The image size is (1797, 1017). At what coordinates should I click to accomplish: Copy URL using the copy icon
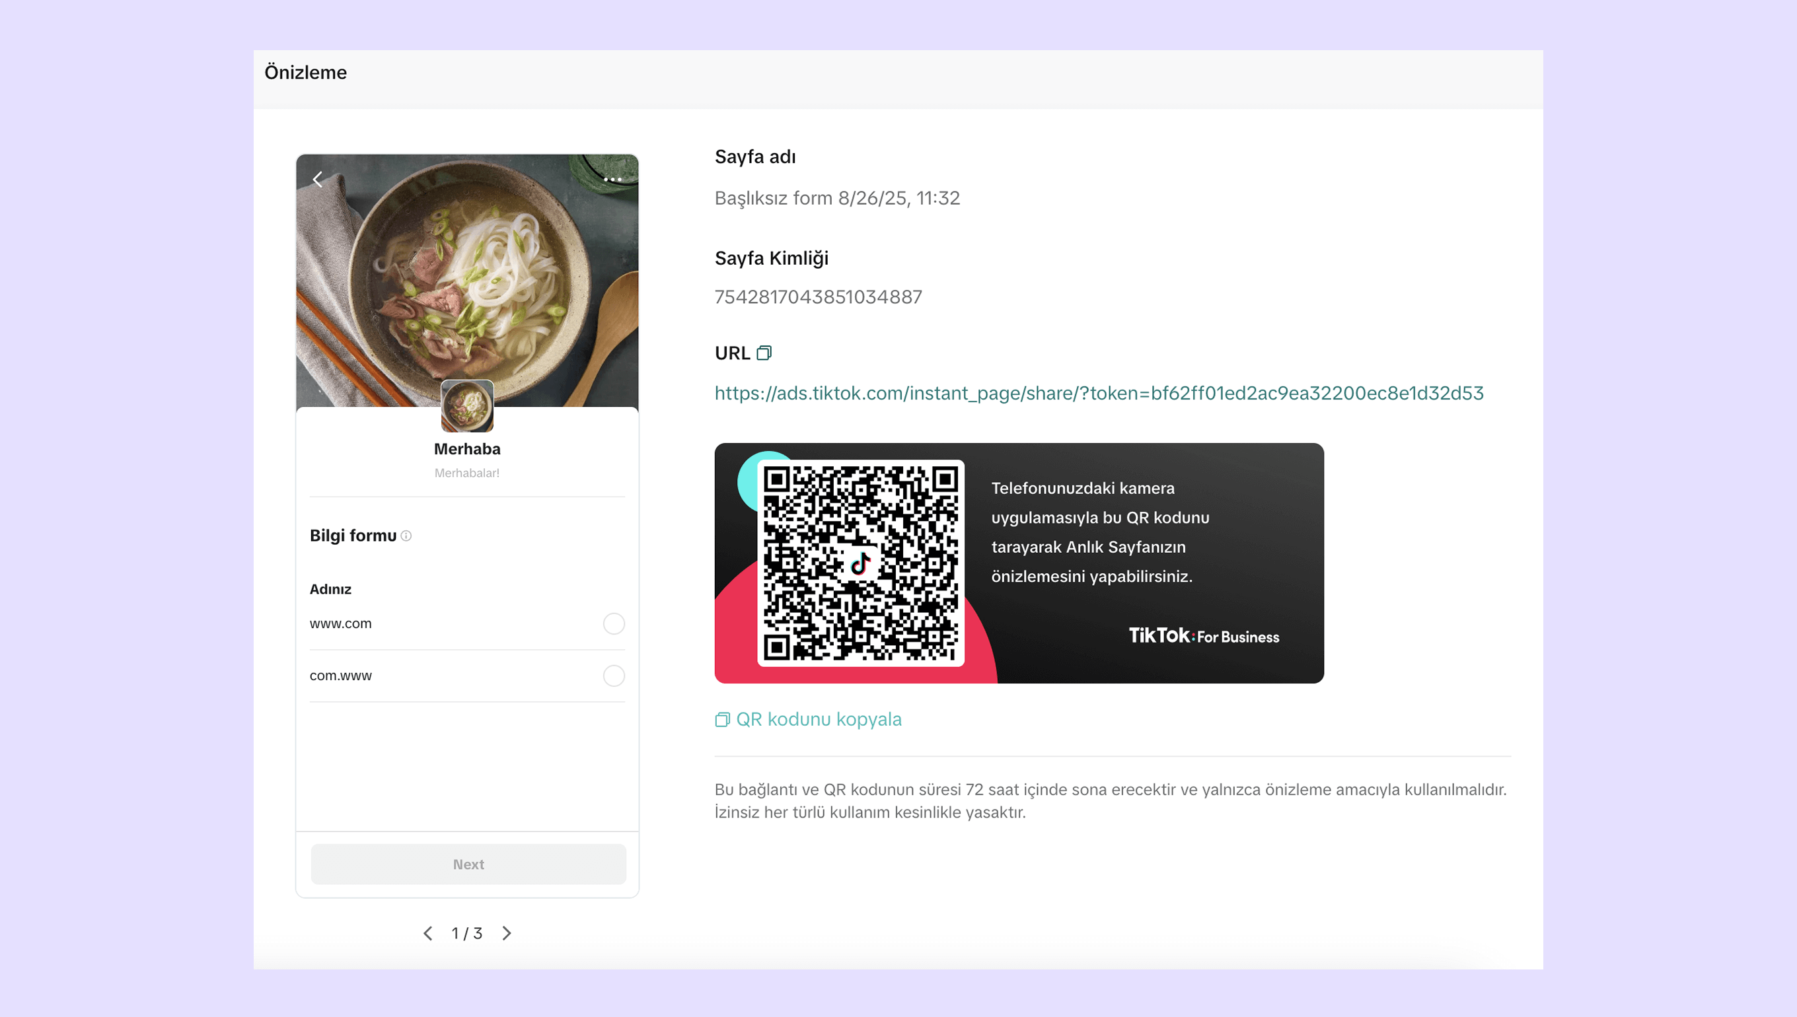(764, 353)
